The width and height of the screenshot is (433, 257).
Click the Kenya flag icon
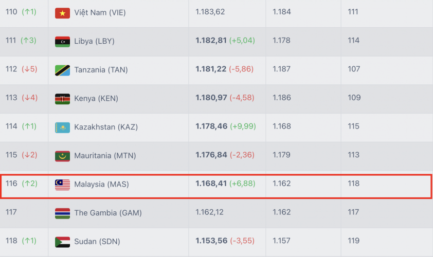[62, 99]
